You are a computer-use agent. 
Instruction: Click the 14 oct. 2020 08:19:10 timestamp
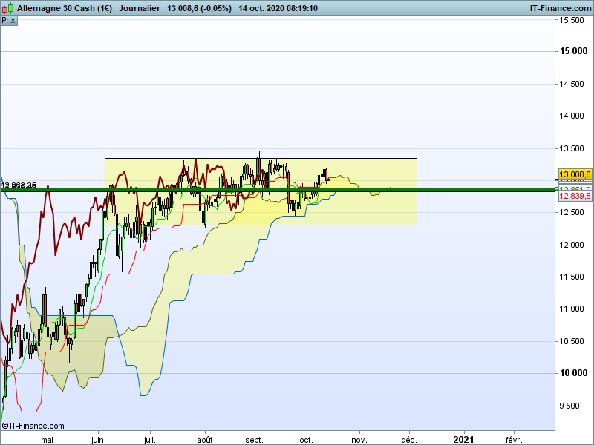point(278,8)
